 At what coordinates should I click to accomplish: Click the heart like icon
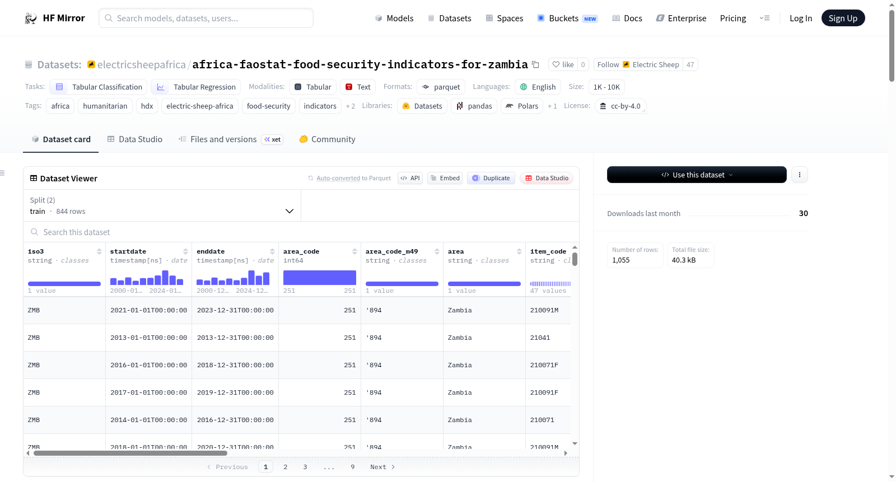[556, 65]
